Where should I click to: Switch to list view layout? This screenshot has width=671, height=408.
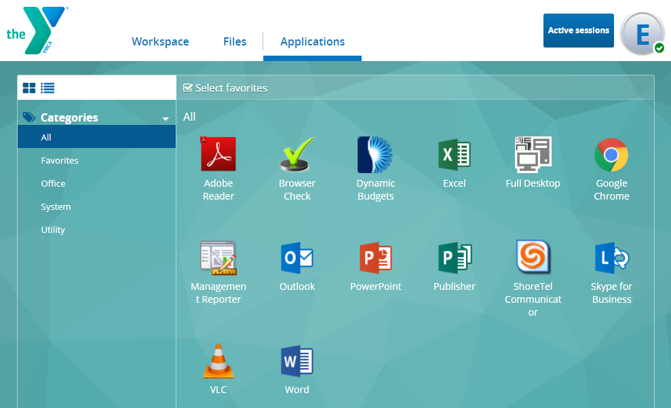(47, 88)
